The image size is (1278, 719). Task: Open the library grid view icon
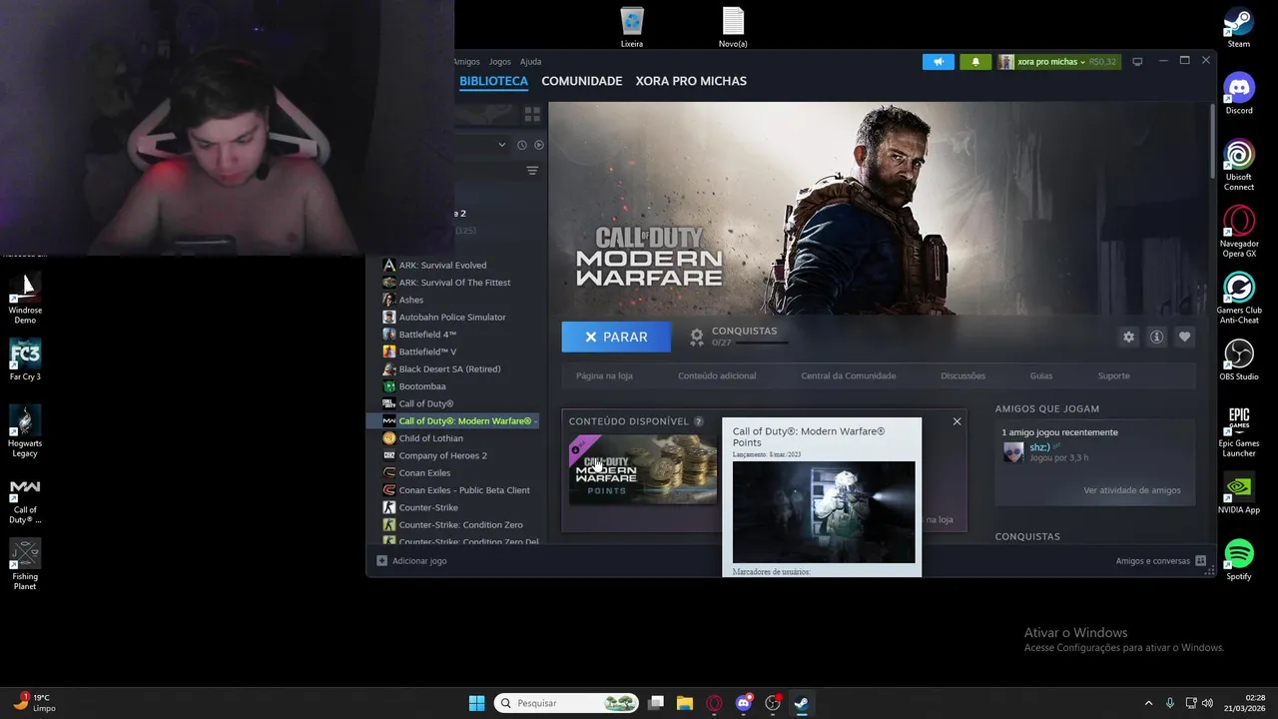click(532, 115)
